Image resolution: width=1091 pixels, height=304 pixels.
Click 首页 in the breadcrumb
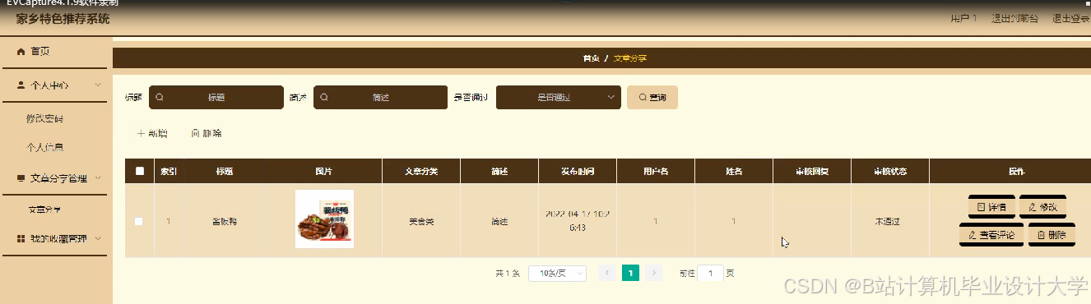[591, 58]
